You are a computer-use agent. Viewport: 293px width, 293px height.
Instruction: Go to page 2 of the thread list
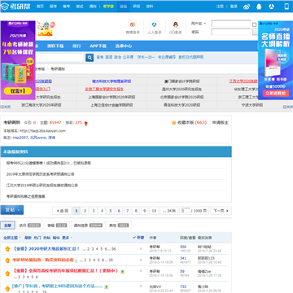(x=85, y=211)
